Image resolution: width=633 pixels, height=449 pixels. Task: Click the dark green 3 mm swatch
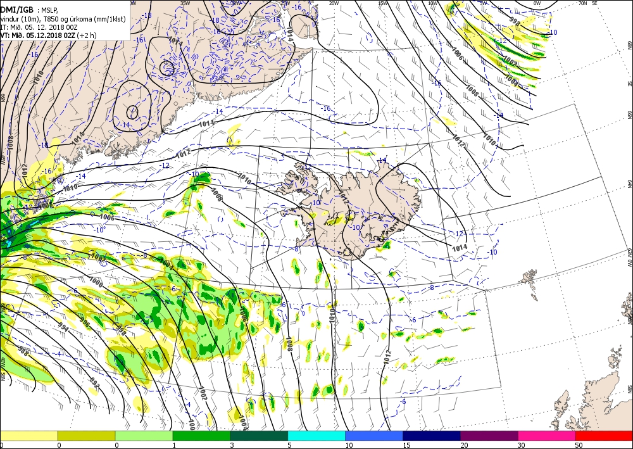click(x=259, y=436)
